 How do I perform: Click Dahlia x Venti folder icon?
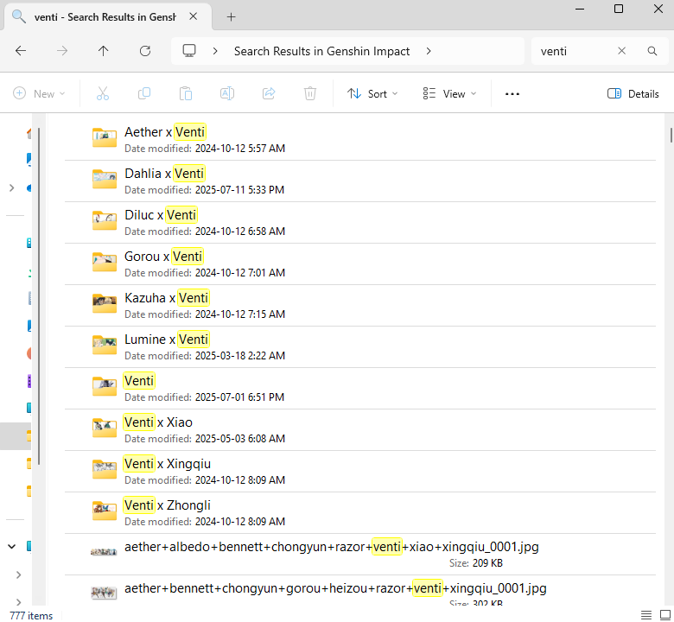click(x=105, y=179)
